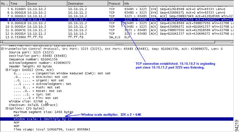Image resolution: width=239 pixels, height=132 pixels.
Task: Click the SW_ILS protocol cell
Action: 114,37
